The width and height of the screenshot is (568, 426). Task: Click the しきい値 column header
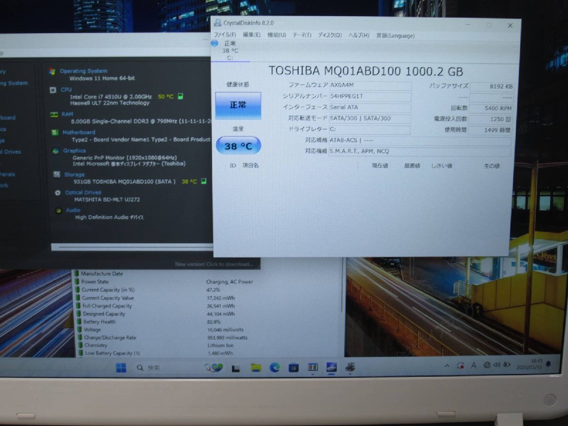coord(441,166)
